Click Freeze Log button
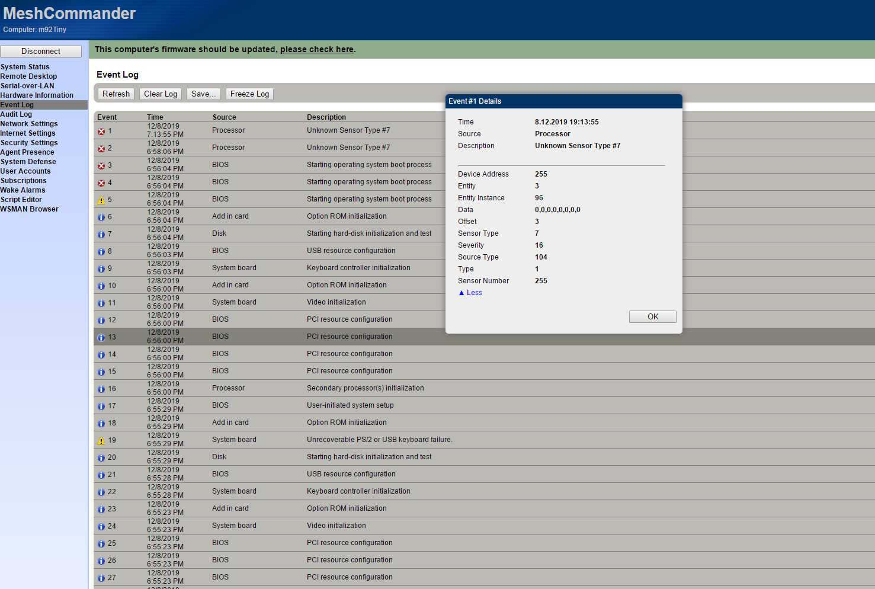Viewport: 875px width, 589px height. click(249, 94)
